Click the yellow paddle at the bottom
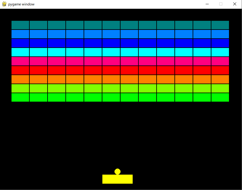This screenshot has height=190, width=242. click(118, 179)
